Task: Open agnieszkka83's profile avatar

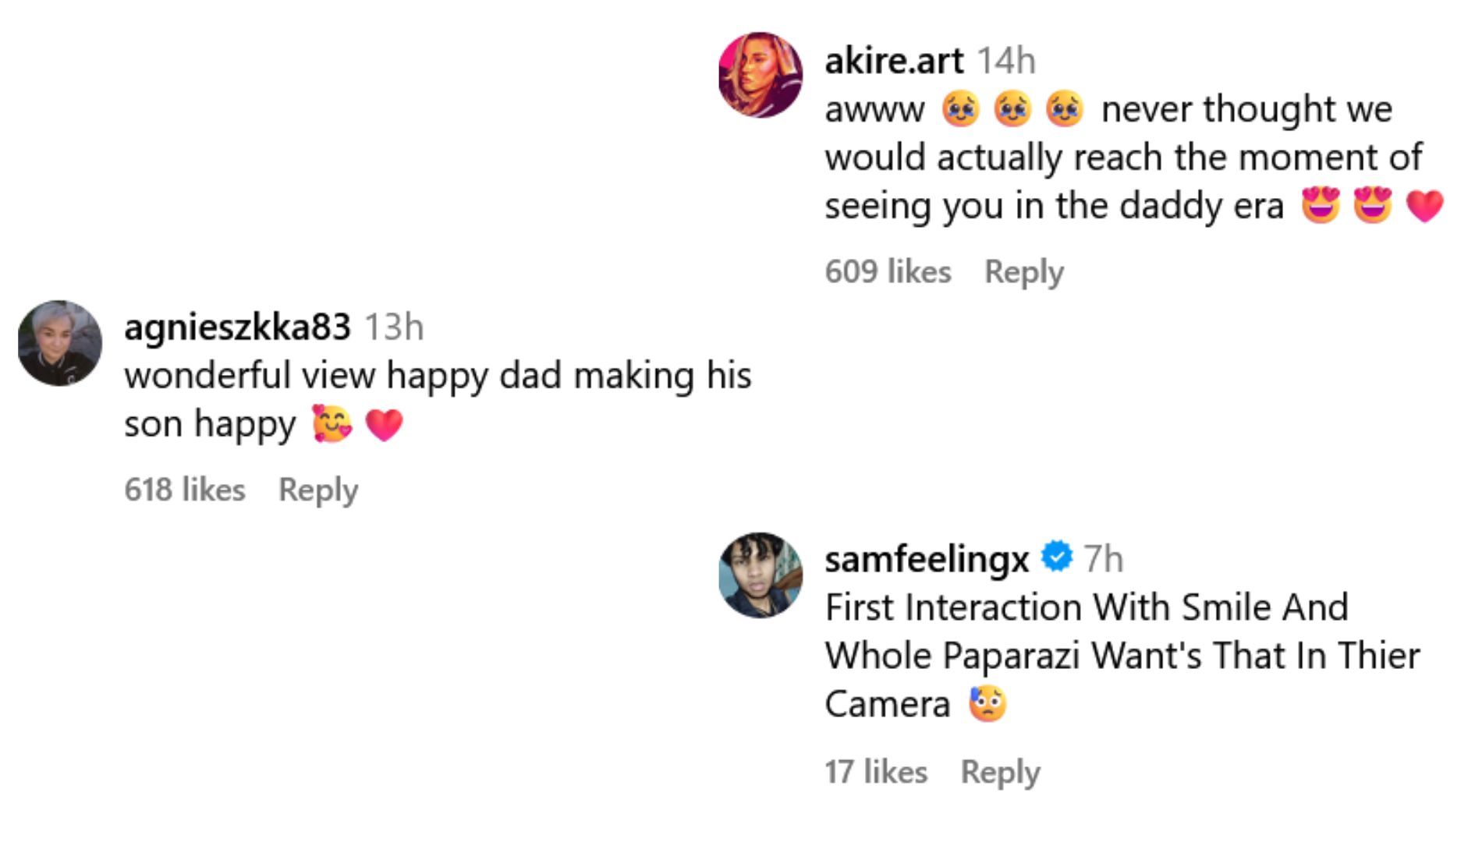Action: (60, 343)
